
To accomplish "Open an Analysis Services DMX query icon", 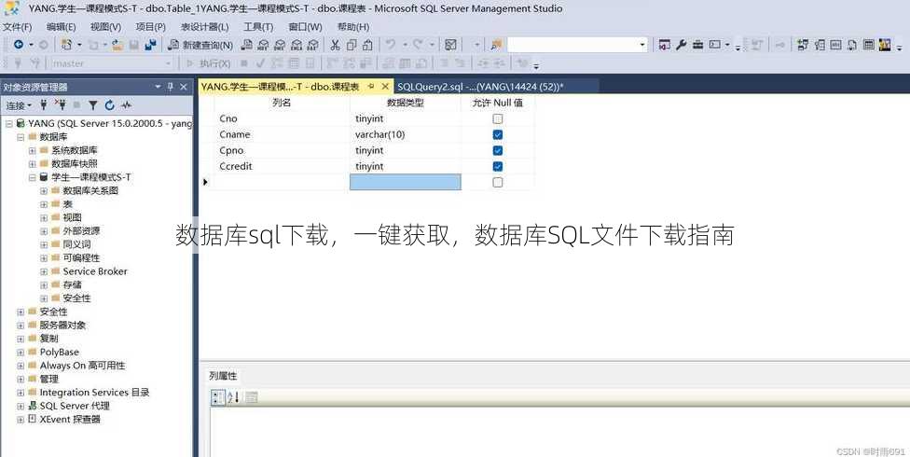I will click(x=280, y=45).
